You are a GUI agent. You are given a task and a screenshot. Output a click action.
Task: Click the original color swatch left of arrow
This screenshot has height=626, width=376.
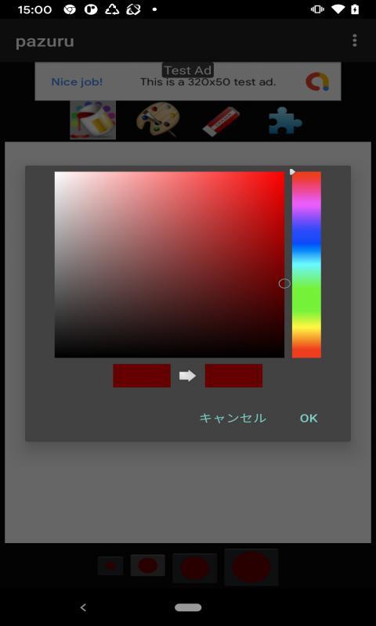coord(142,376)
